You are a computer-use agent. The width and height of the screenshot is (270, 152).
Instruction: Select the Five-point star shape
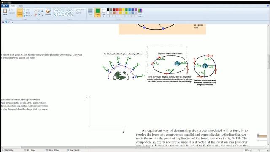[x=60, y=15]
